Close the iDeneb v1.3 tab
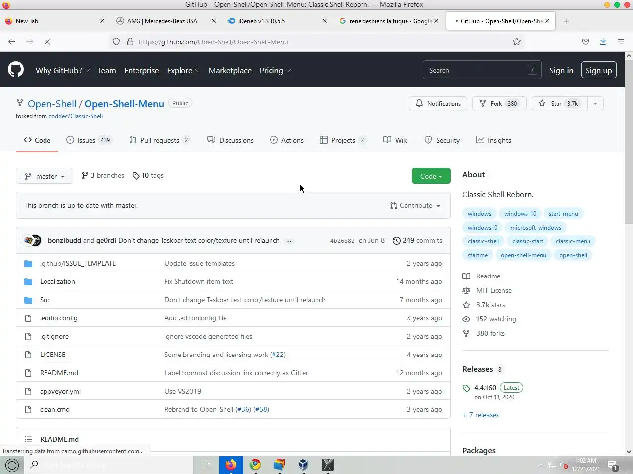This screenshot has height=474, width=633. [324, 21]
